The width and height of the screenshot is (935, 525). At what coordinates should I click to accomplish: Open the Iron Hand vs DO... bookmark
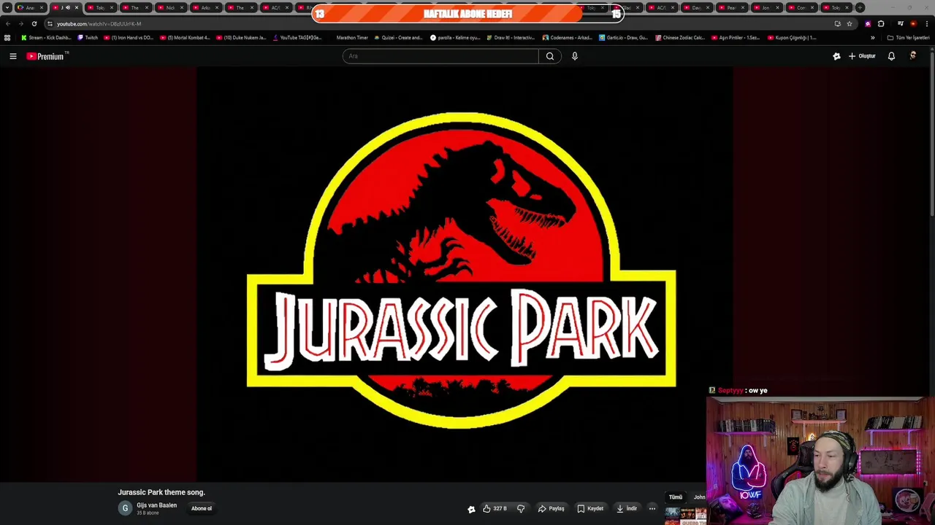tap(129, 37)
